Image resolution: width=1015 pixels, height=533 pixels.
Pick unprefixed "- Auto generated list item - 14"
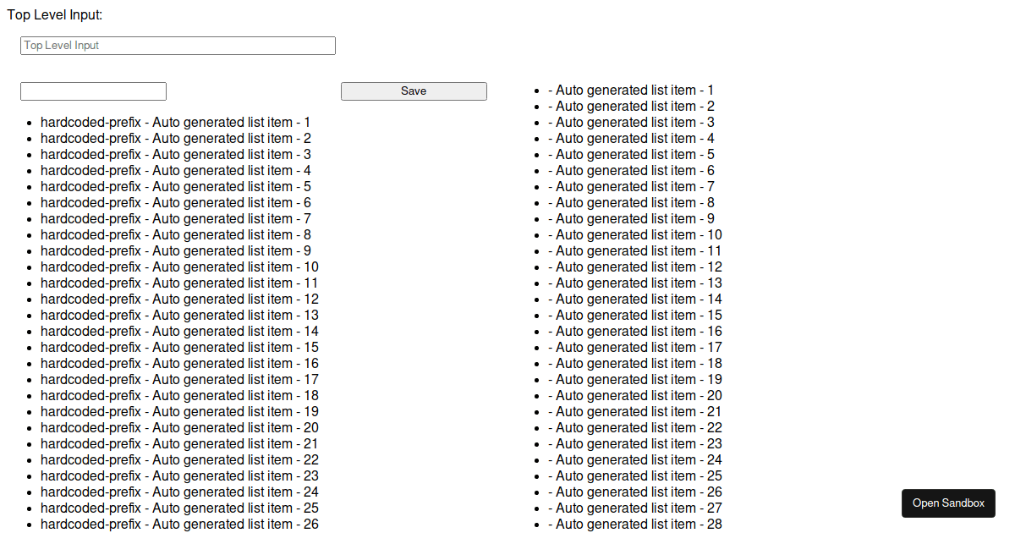point(635,299)
